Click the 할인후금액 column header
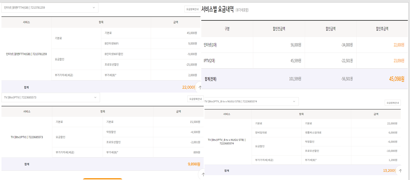The width and height of the screenshot is (410, 180). coord(382,29)
